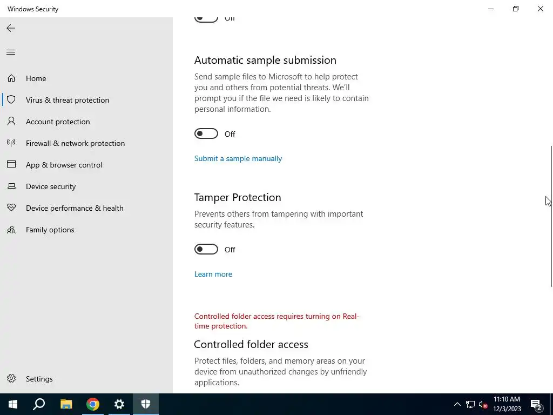553x415 pixels.
Task: Click the Firewall antenna icon
Action: coord(11,143)
